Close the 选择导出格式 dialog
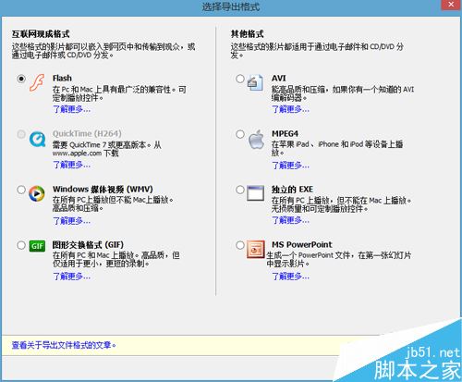 (451, 5)
